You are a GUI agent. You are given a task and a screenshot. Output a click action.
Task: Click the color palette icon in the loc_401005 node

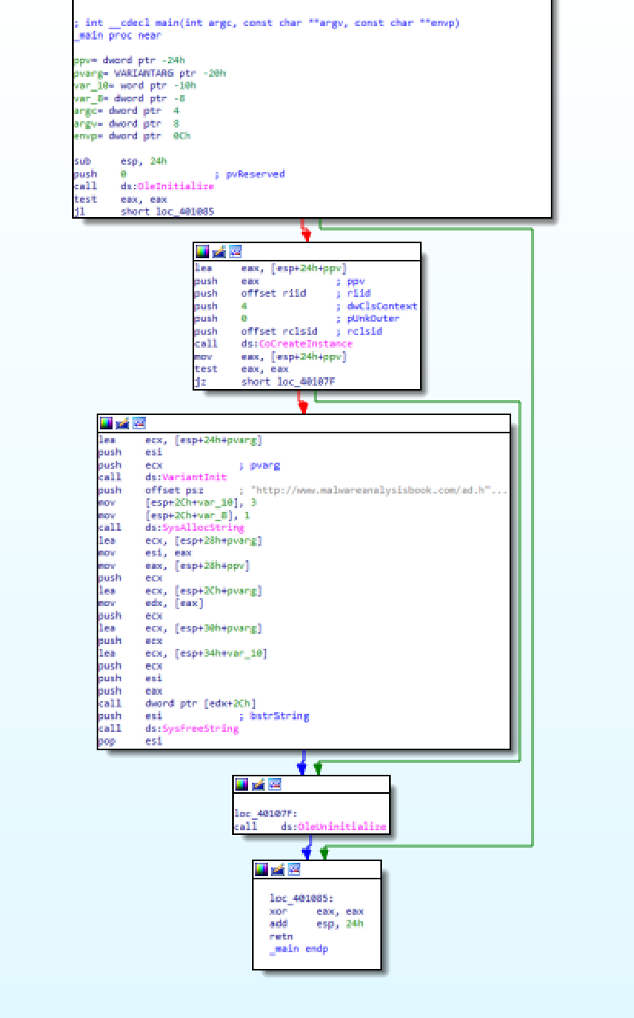(262, 869)
